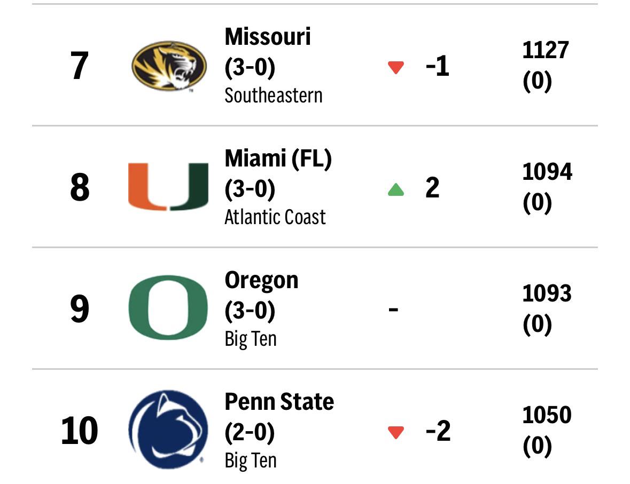Click the green up arrow beside Miami
The width and height of the screenshot is (630, 484).
[396, 189]
